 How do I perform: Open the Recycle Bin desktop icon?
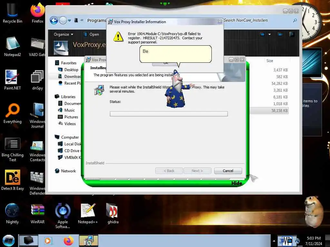(12, 13)
